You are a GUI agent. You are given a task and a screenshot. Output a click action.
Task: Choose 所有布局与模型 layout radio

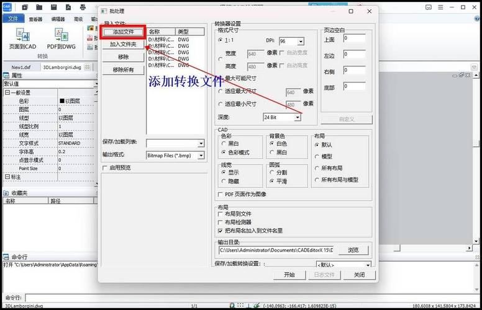(317, 180)
